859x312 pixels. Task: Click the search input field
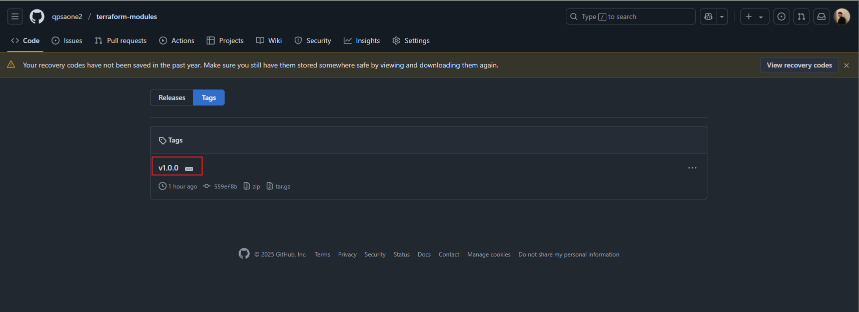point(630,16)
